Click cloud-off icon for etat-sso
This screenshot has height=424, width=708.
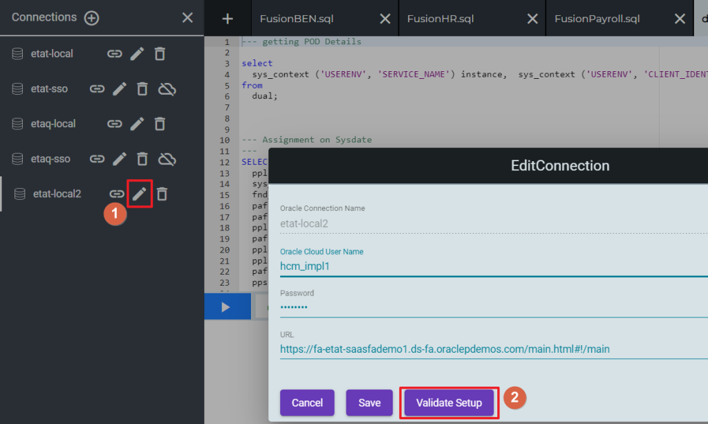167,89
